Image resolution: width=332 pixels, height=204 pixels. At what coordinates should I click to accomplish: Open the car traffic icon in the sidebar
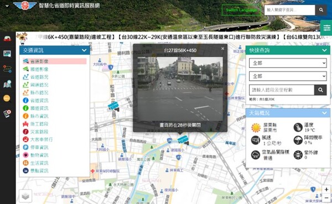(x=7, y=39)
